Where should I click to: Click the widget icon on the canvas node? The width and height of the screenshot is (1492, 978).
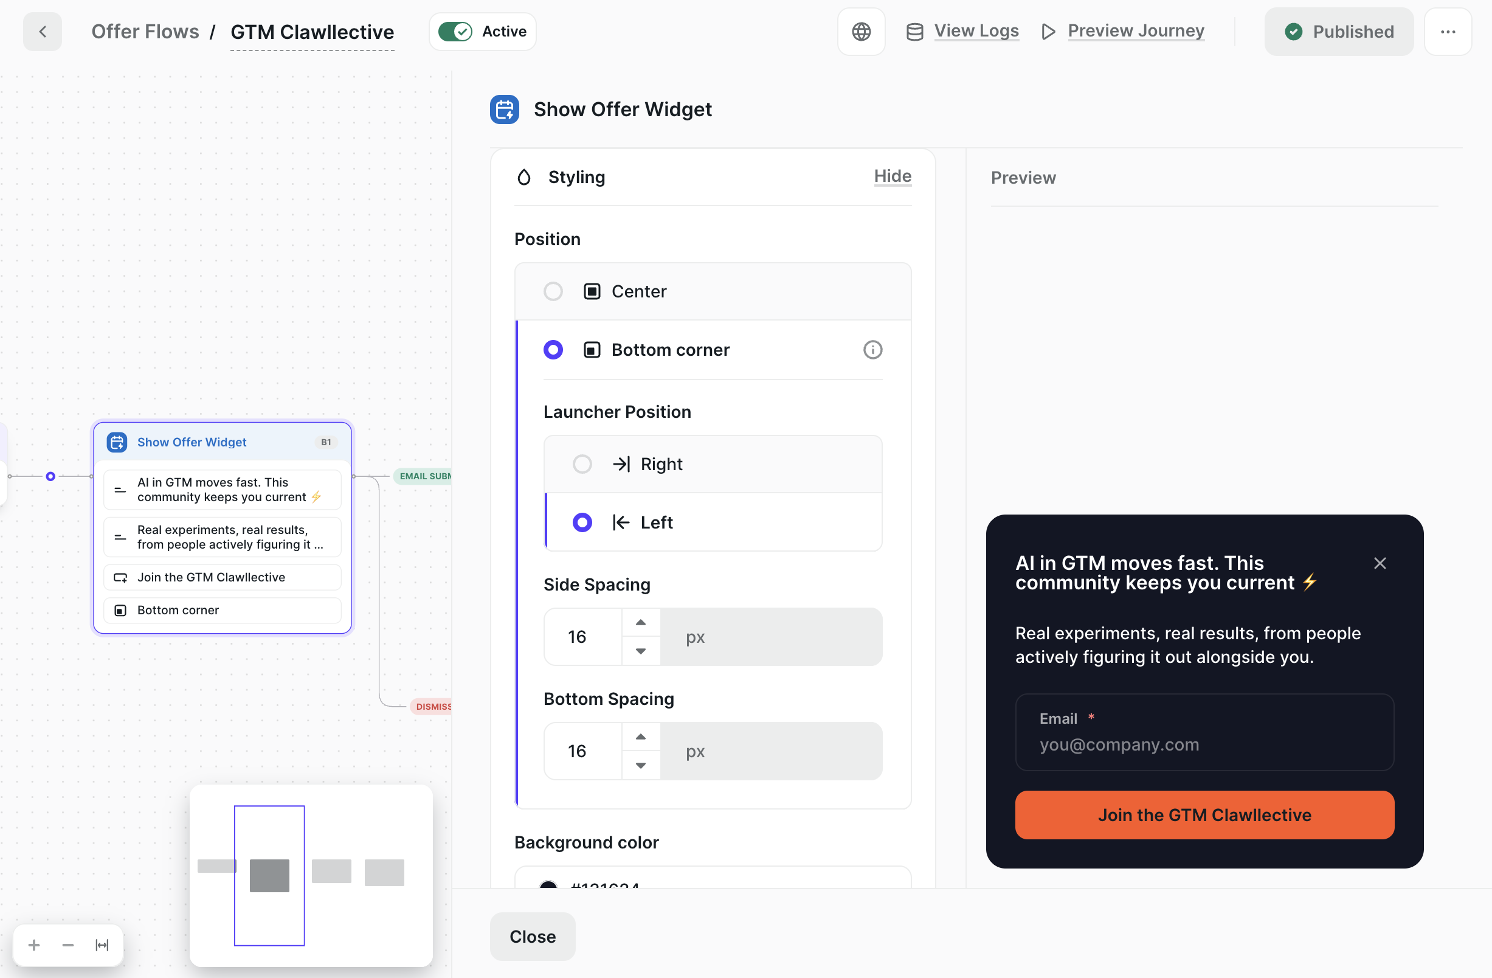[x=117, y=442]
